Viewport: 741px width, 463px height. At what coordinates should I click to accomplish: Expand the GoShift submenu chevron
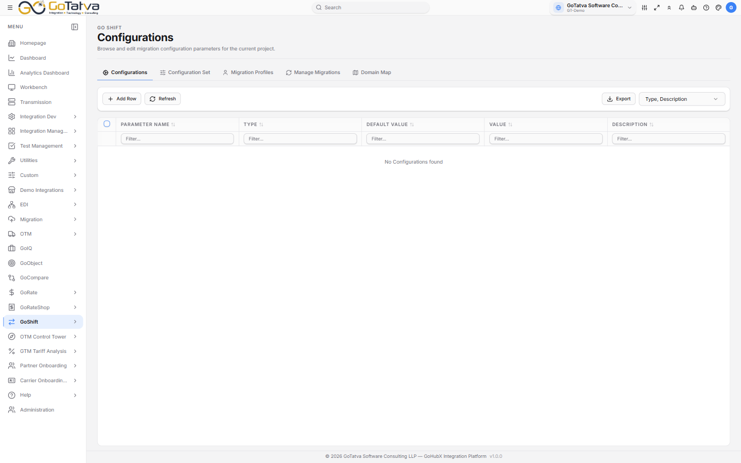pyautogui.click(x=75, y=322)
